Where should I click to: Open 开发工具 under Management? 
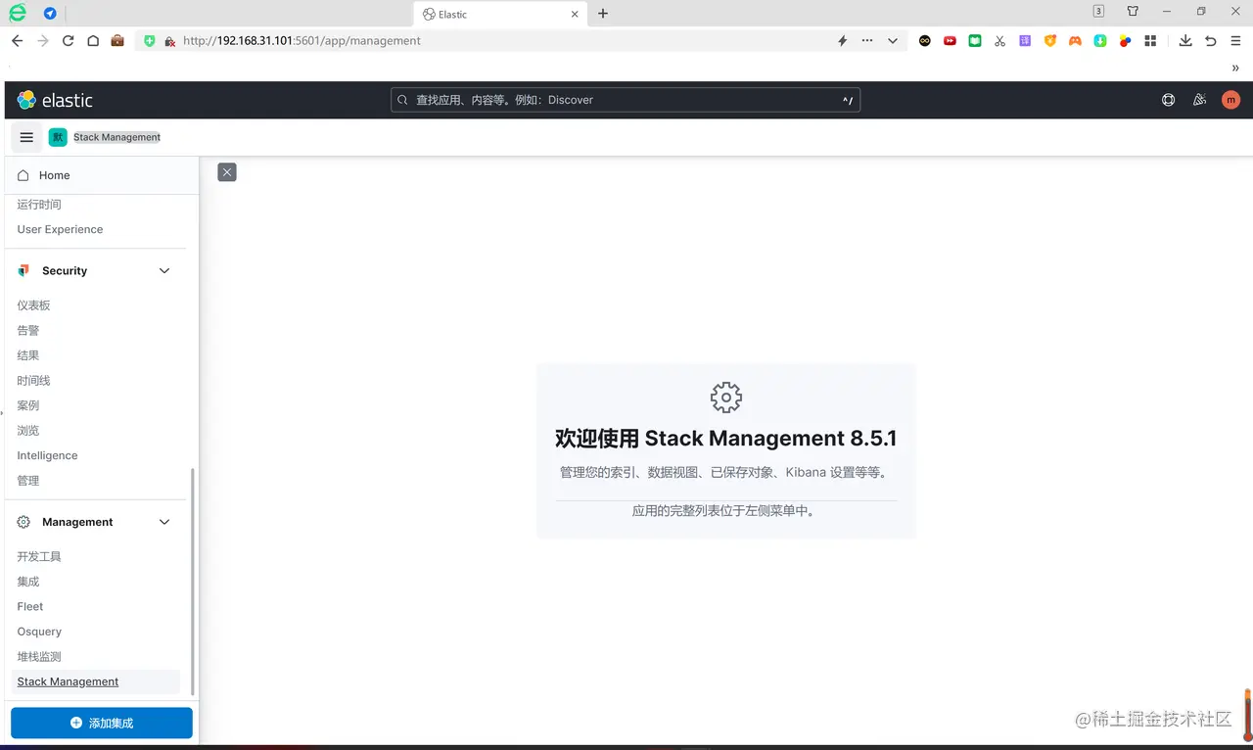pos(39,556)
